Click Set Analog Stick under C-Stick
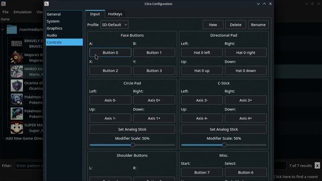 point(224,129)
